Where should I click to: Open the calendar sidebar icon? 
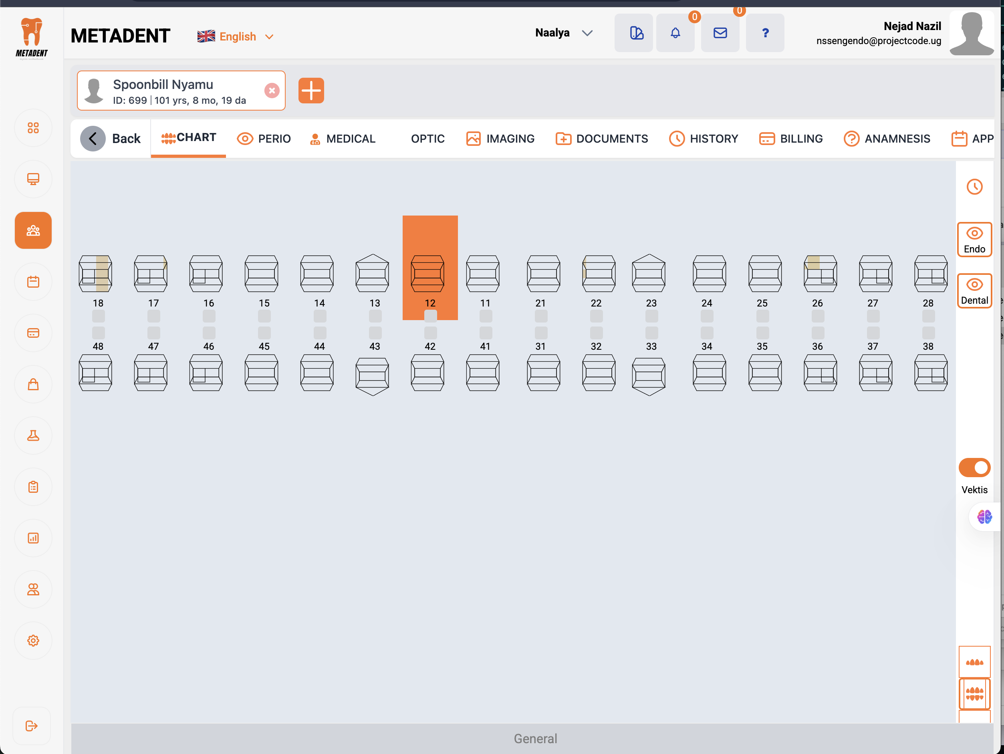coord(33,281)
